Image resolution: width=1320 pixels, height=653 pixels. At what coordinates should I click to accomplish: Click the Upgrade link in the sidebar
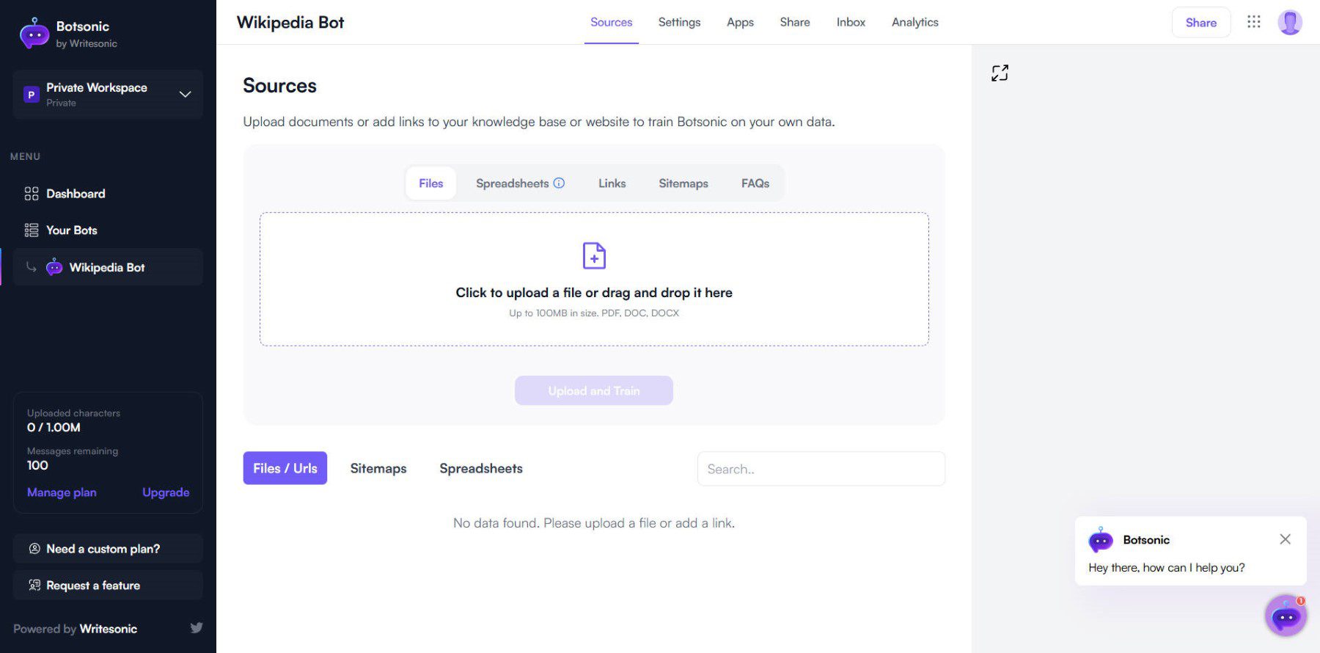(x=166, y=492)
